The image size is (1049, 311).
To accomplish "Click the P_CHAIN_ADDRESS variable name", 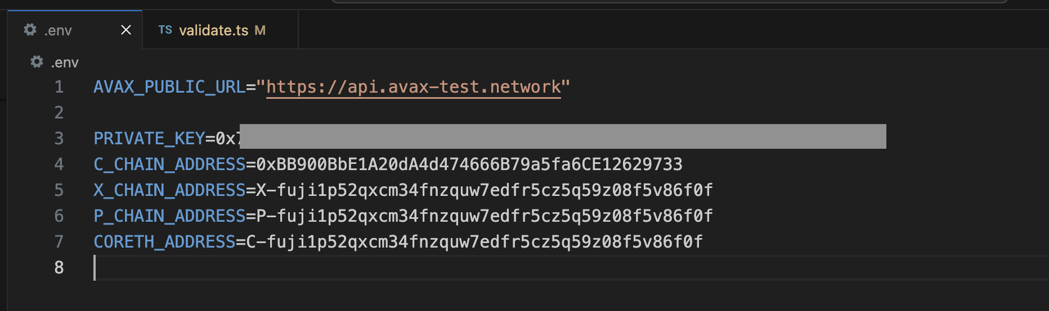I will pos(169,216).
